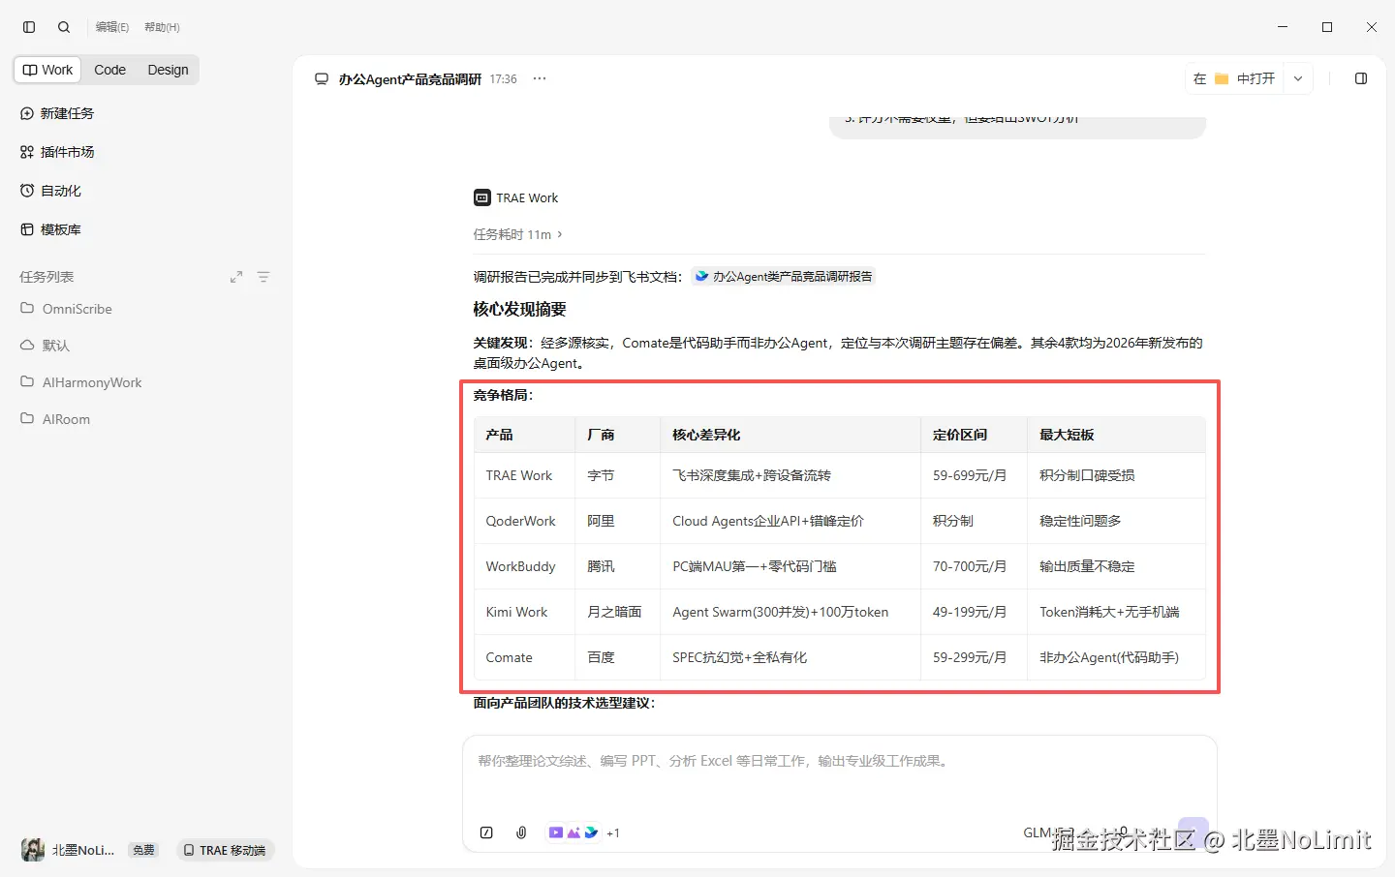1395x877 pixels.
Task: Click the 办公Agent产品竞品调研 task title
Action: tap(410, 79)
